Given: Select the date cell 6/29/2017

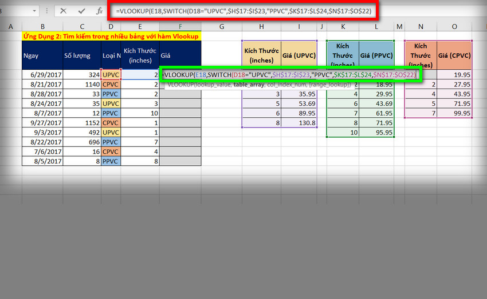Looking at the screenshot, I should pos(42,74).
